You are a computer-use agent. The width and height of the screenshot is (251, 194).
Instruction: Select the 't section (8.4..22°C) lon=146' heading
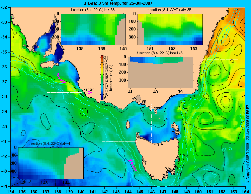[x=160, y=53]
